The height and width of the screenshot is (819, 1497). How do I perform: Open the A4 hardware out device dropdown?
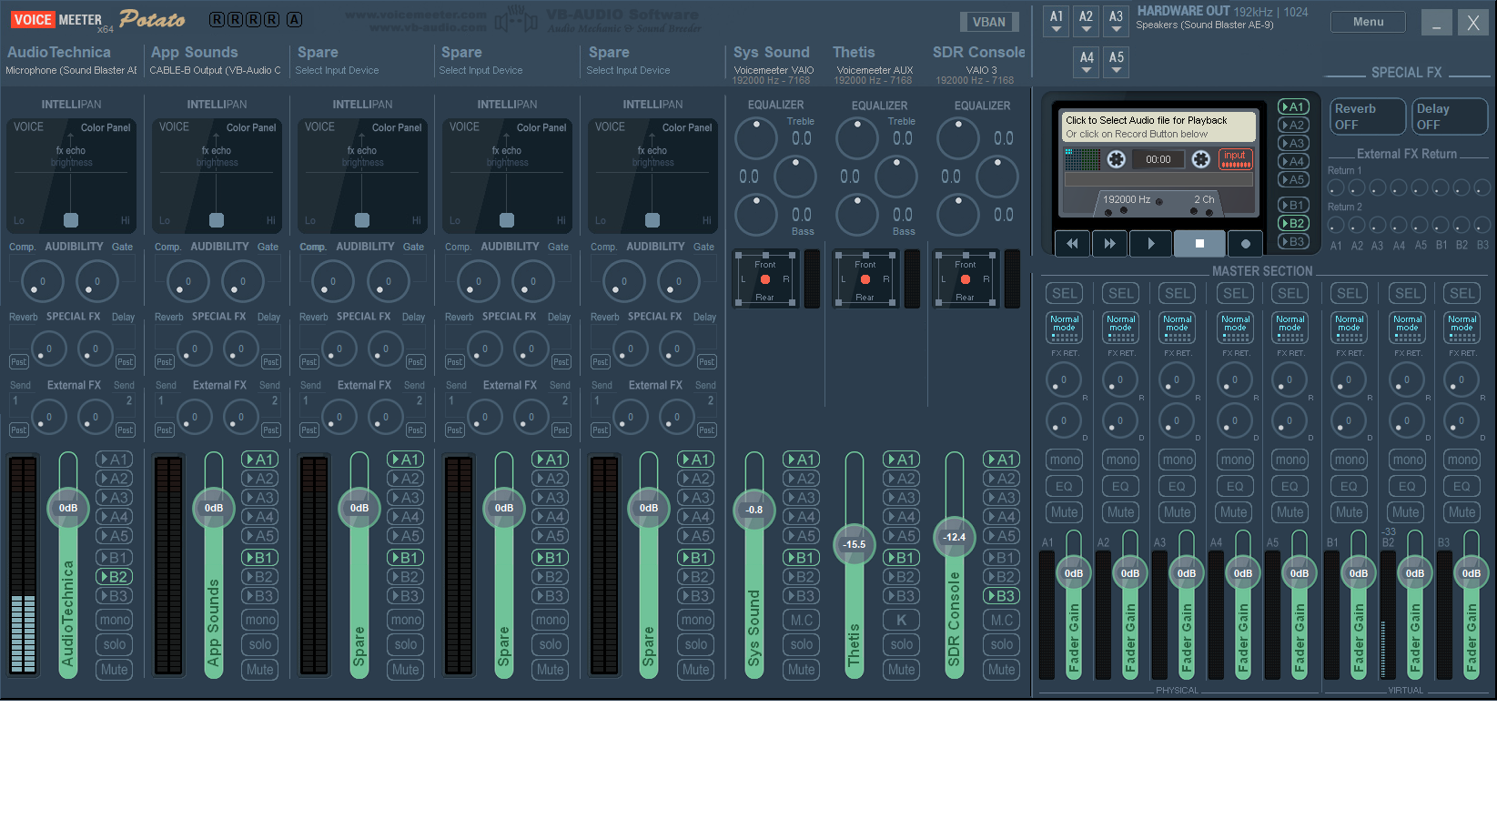[1087, 62]
